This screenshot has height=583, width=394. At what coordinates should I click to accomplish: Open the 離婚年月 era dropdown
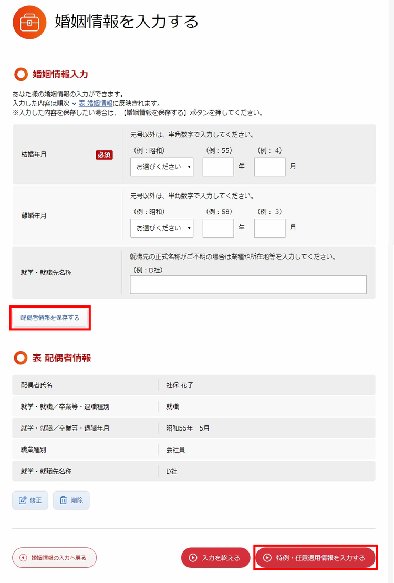click(162, 228)
